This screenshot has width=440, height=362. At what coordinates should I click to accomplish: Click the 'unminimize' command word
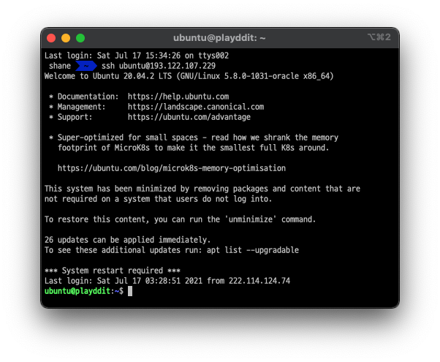(251, 219)
